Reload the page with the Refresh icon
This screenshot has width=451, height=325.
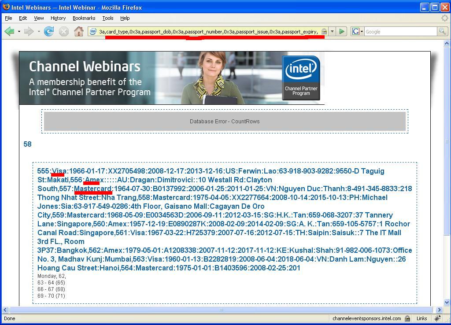click(49, 31)
